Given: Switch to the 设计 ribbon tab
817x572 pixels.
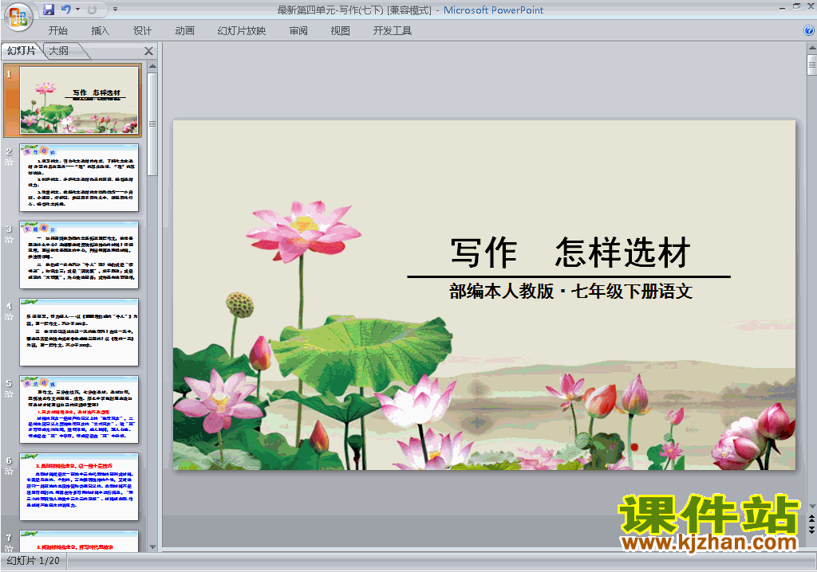Looking at the screenshot, I should (x=142, y=31).
